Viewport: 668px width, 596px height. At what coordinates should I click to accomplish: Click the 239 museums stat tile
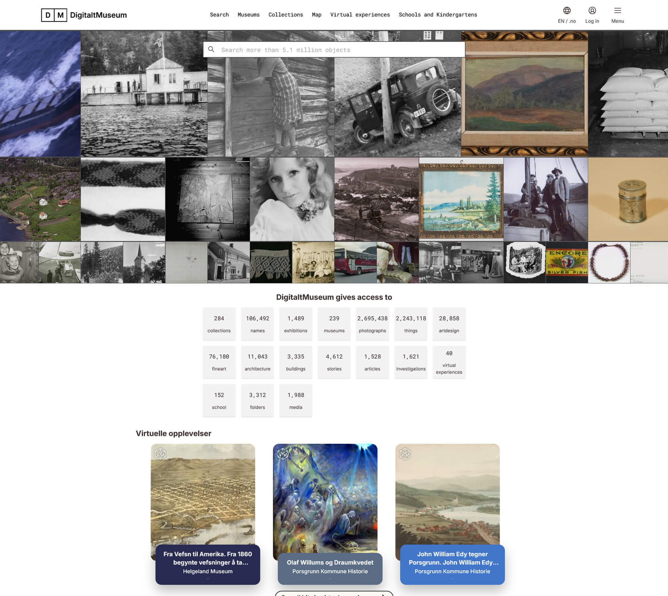(334, 324)
